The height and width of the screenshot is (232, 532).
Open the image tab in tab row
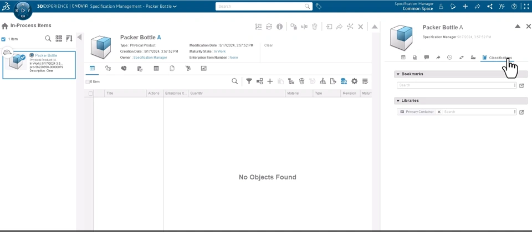coord(203,68)
